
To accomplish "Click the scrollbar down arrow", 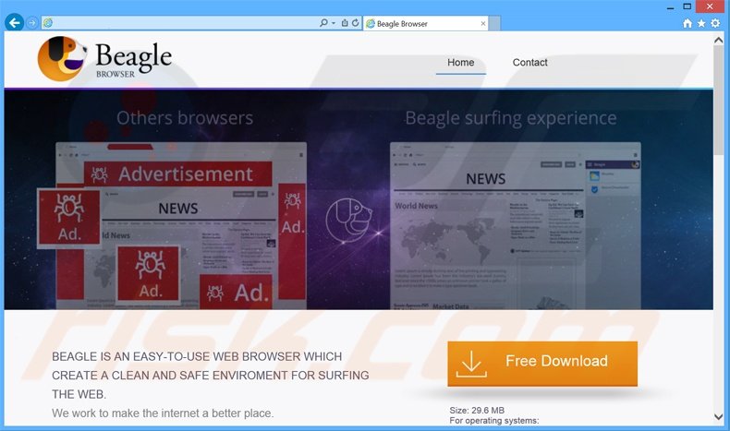I will [718, 416].
